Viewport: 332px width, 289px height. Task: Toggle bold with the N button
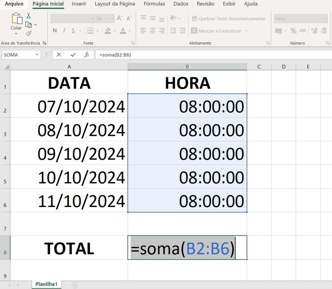coord(54,30)
